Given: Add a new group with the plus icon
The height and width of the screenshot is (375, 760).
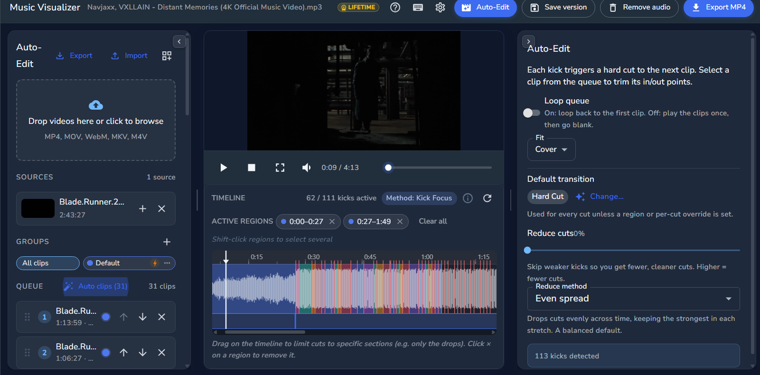Looking at the screenshot, I should pos(167,242).
